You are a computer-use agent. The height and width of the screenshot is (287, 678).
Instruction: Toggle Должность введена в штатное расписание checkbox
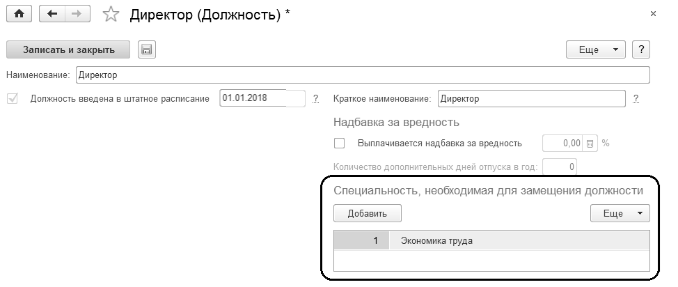pyautogui.click(x=12, y=99)
